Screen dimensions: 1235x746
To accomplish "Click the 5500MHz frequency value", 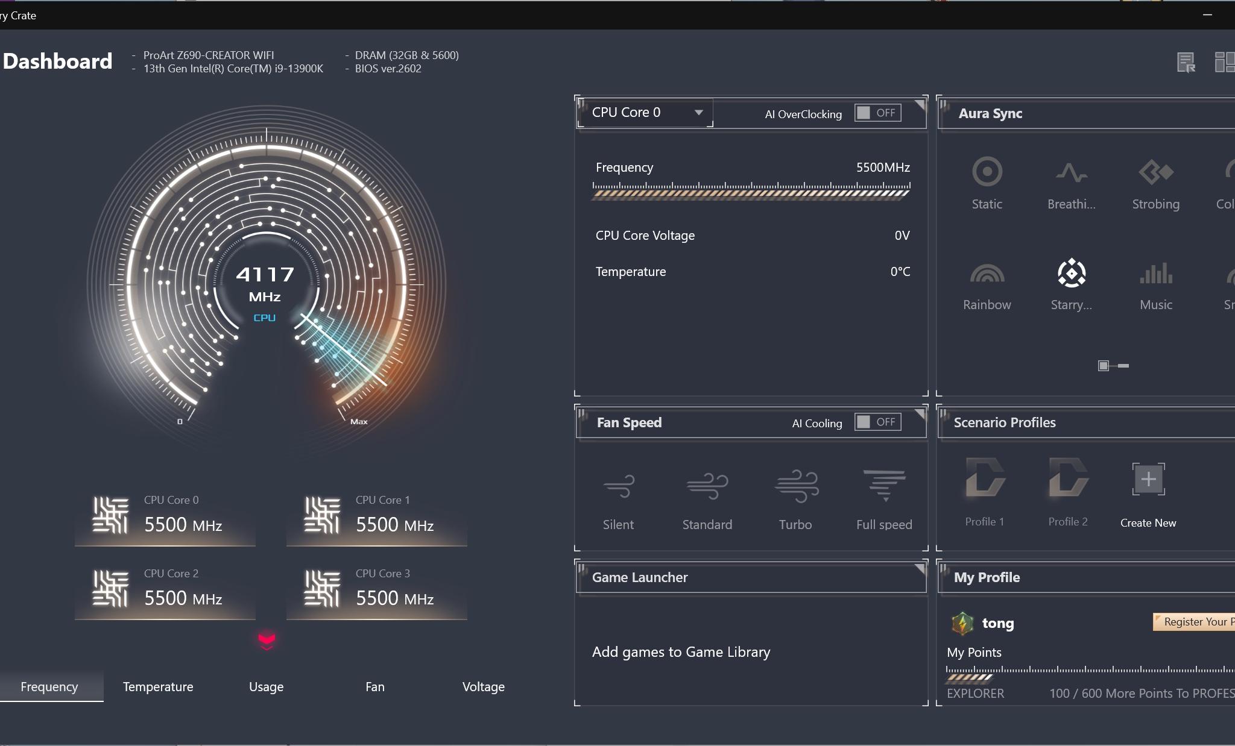I will [883, 168].
